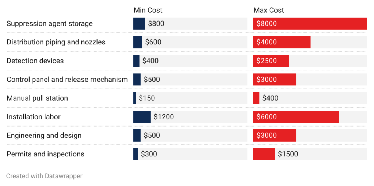This screenshot has width=374, height=186.
Task: Click the red $8000 Suppression agent storage bar
Action: [x=310, y=23]
